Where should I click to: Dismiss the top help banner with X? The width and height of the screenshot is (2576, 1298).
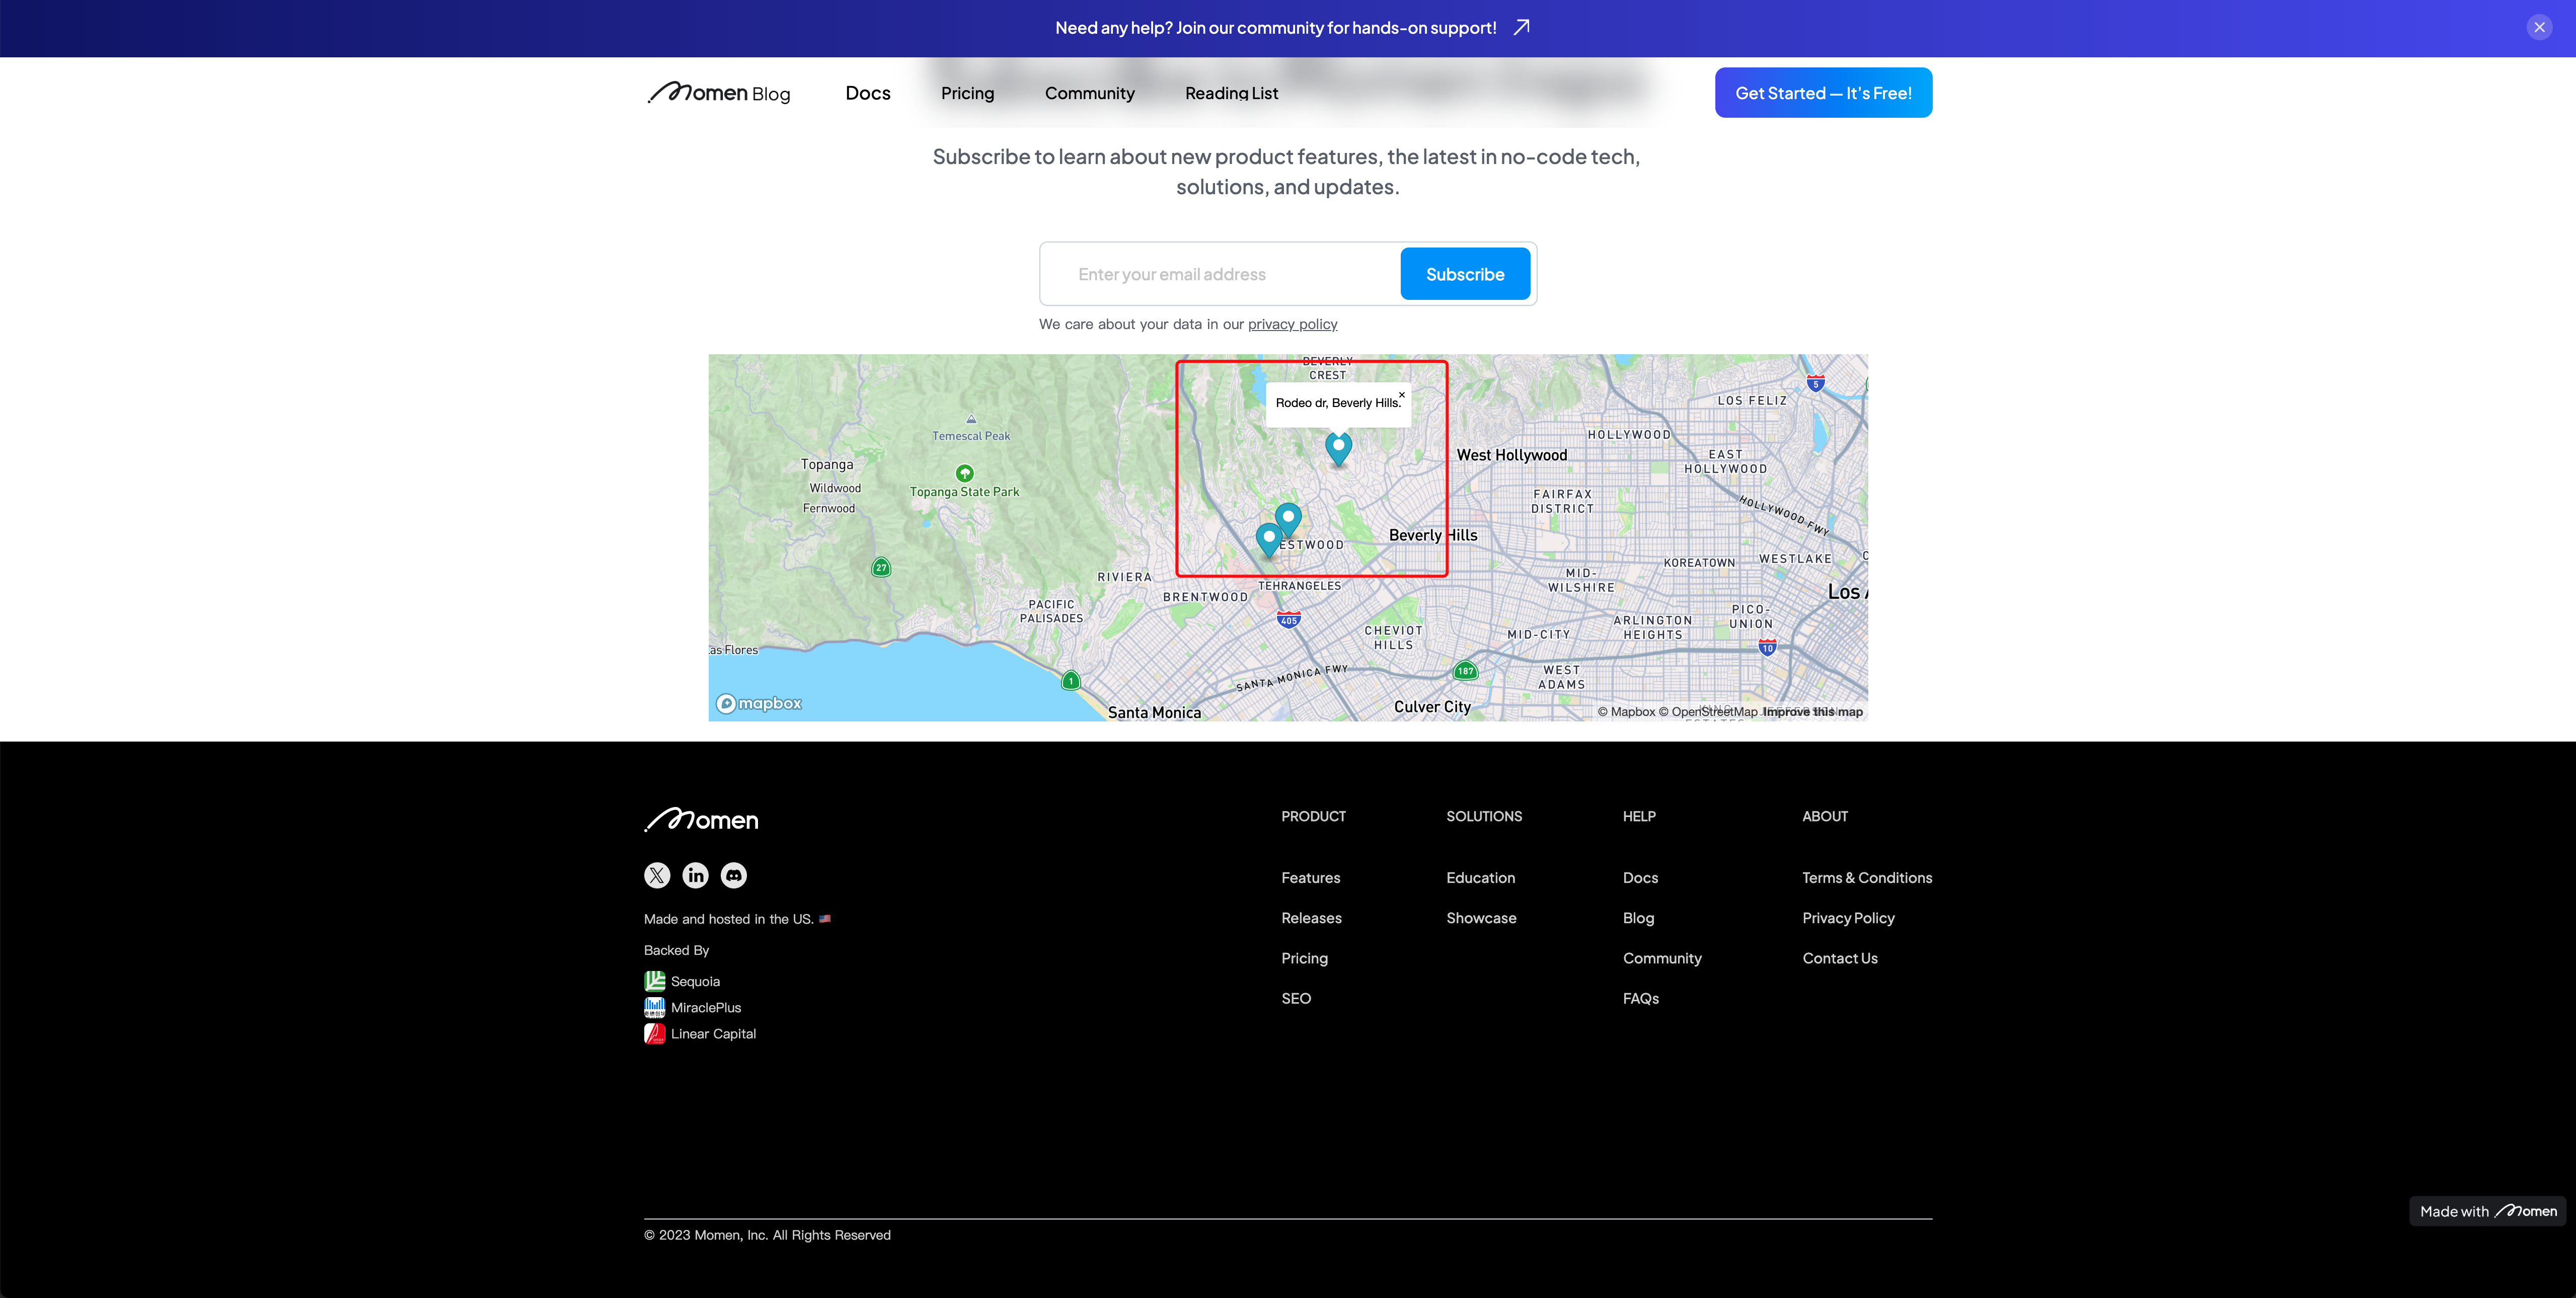click(2539, 27)
